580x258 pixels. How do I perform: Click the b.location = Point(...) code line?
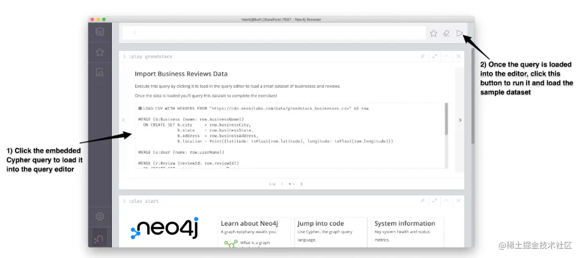coord(285,141)
